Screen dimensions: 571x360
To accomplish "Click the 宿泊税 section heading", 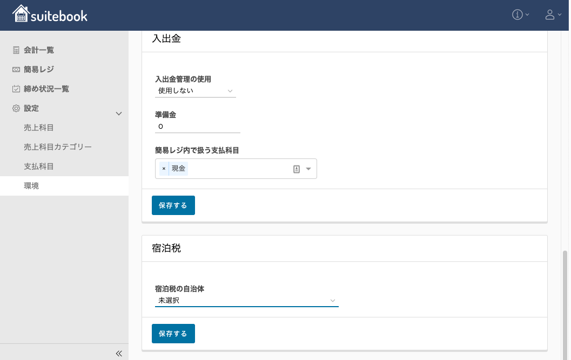I will pyautogui.click(x=166, y=248).
